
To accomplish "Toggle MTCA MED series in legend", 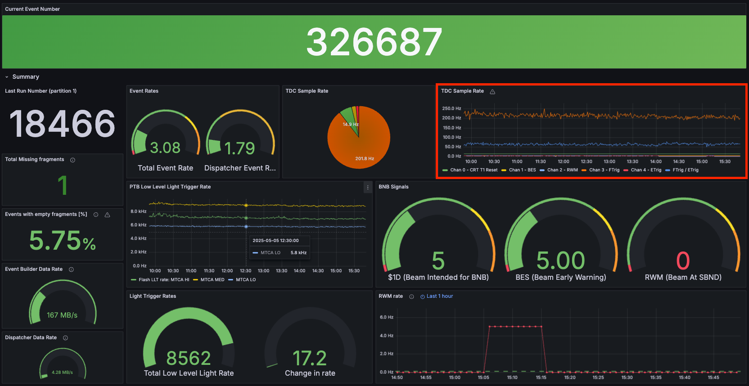I will pos(212,280).
